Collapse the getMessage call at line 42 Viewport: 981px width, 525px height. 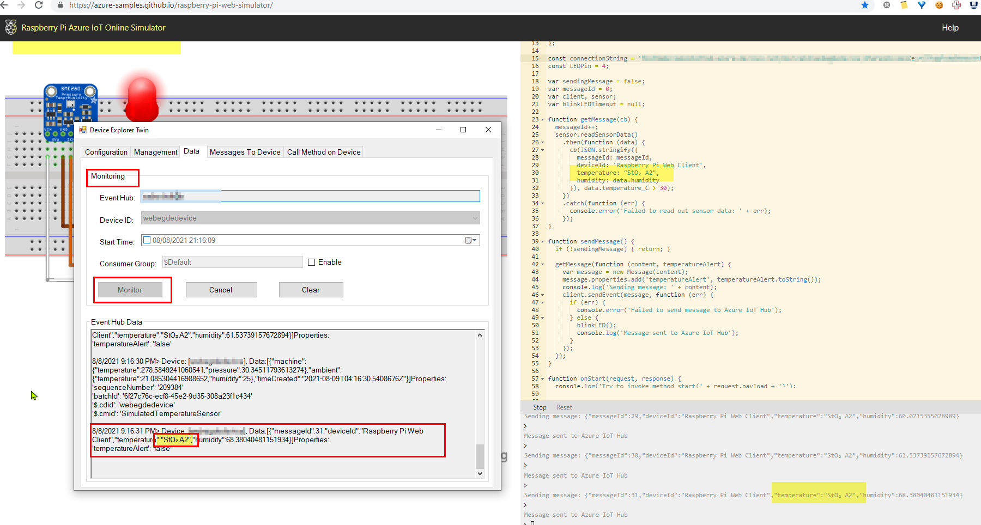point(542,264)
